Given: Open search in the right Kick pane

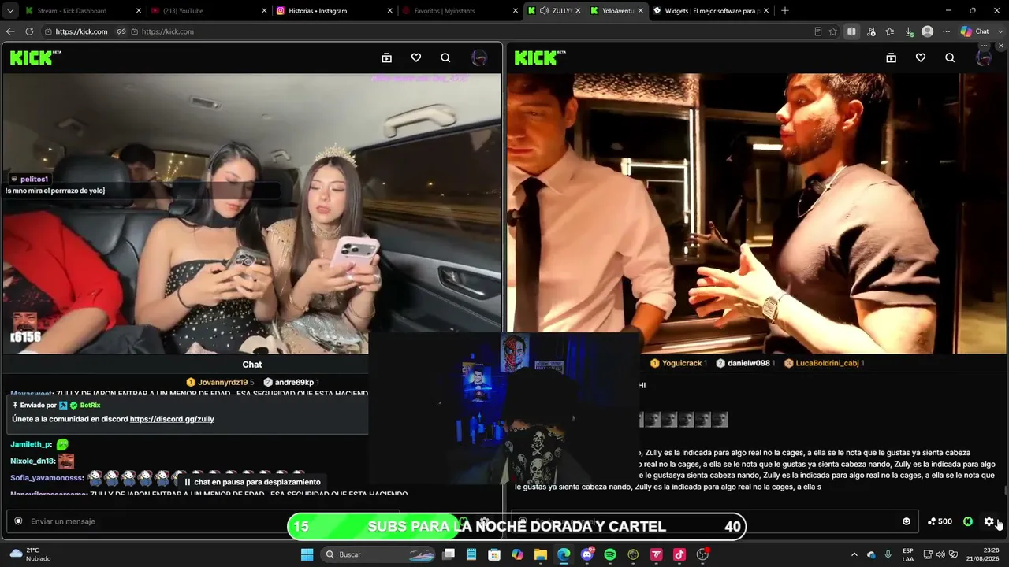Looking at the screenshot, I should [x=950, y=57].
